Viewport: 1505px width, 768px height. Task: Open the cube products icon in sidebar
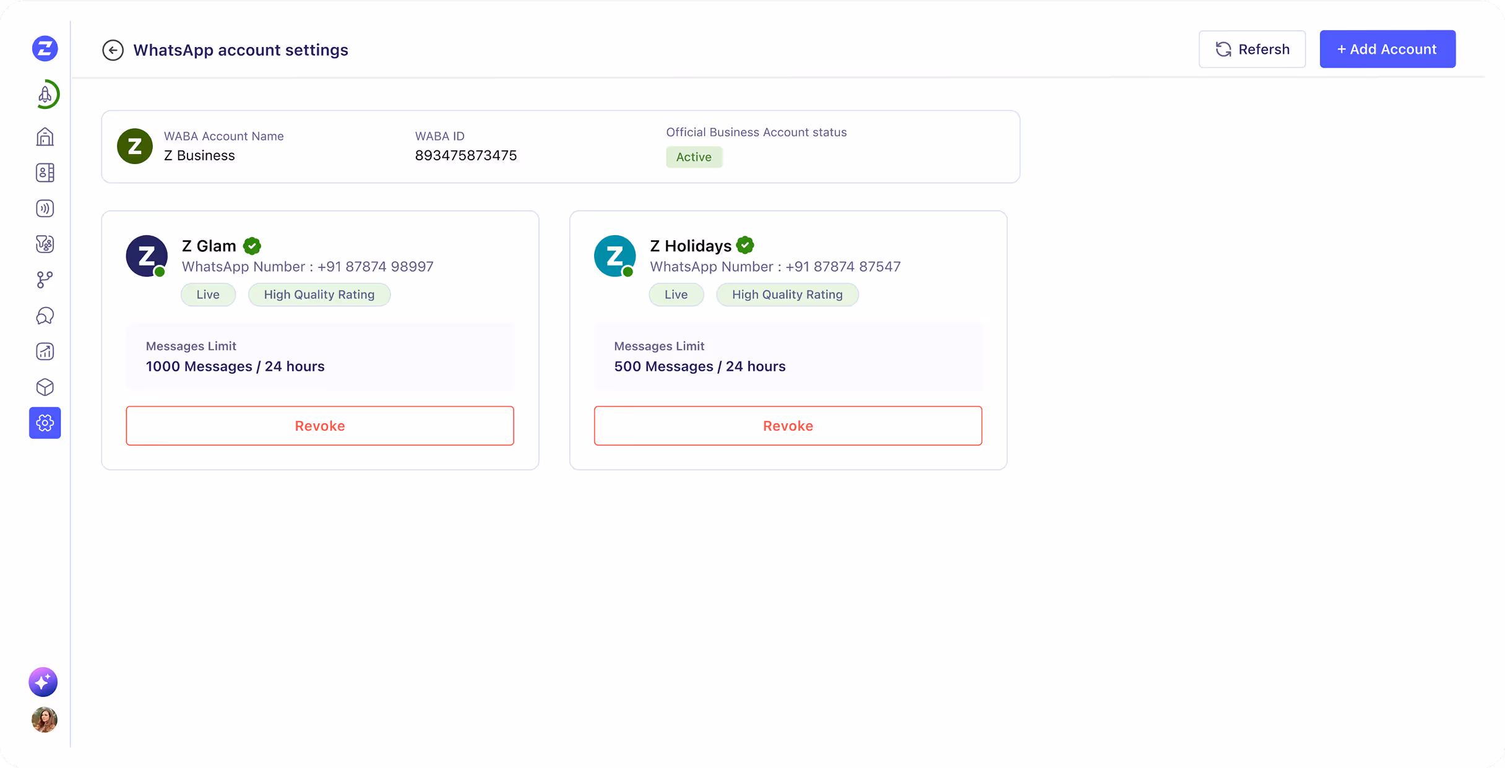[x=45, y=387]
